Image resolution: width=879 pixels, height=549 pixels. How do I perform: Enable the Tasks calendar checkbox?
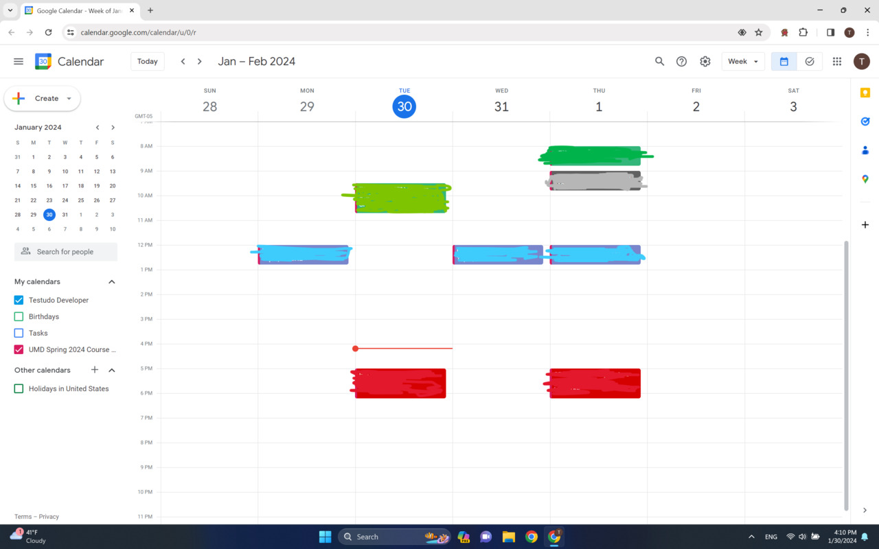pos(18,333)
